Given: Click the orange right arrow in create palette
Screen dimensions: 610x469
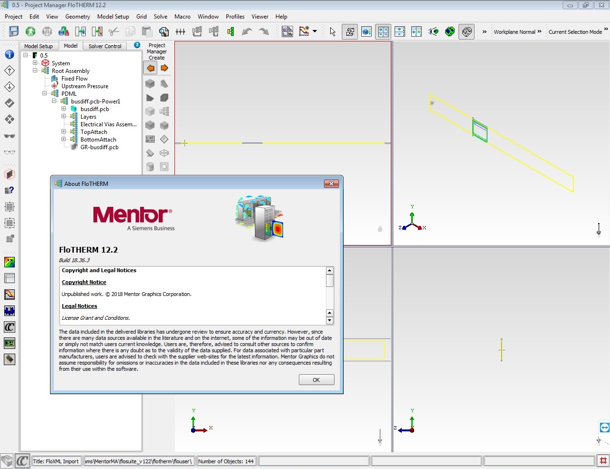Looking at the screenshot, I should coord(164,68).
